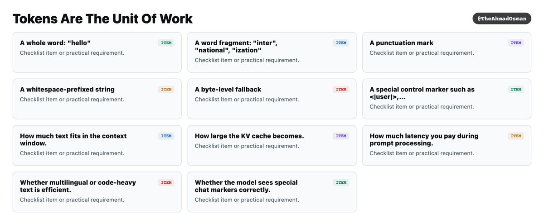The height and width of the screenshot is (224, 544).
Task: Click the green ITEM tag on the chat markers card
Action: point(341,182)
